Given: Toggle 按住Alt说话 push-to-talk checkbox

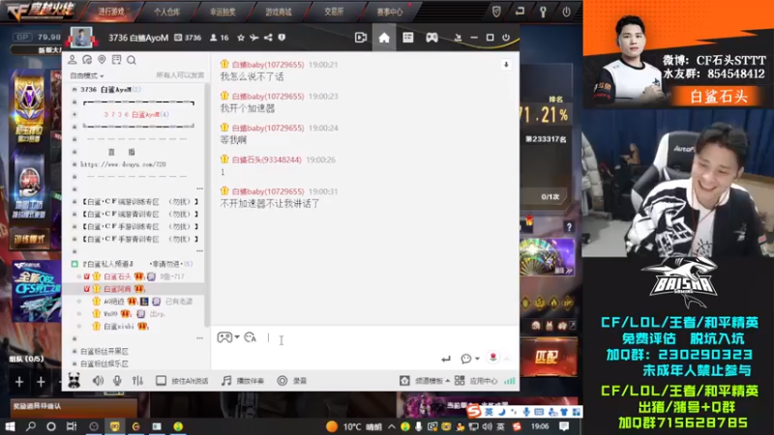Looking at the screenshot, I should pos(161,380).
